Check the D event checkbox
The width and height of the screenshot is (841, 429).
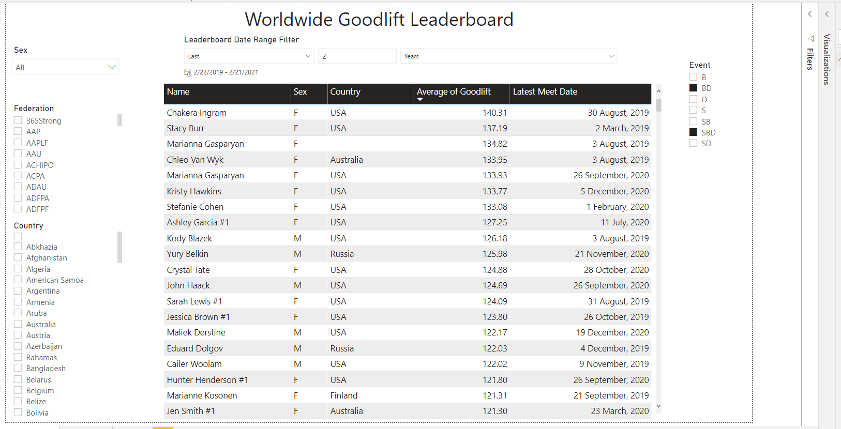693,99
